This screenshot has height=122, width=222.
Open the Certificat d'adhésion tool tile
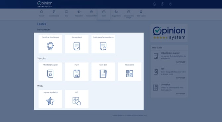pyautogui.click(x=50, y=44)
